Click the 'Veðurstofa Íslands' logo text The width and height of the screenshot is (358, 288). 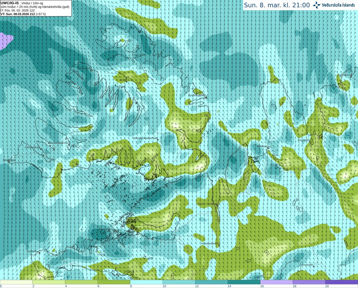coord(338,5)
